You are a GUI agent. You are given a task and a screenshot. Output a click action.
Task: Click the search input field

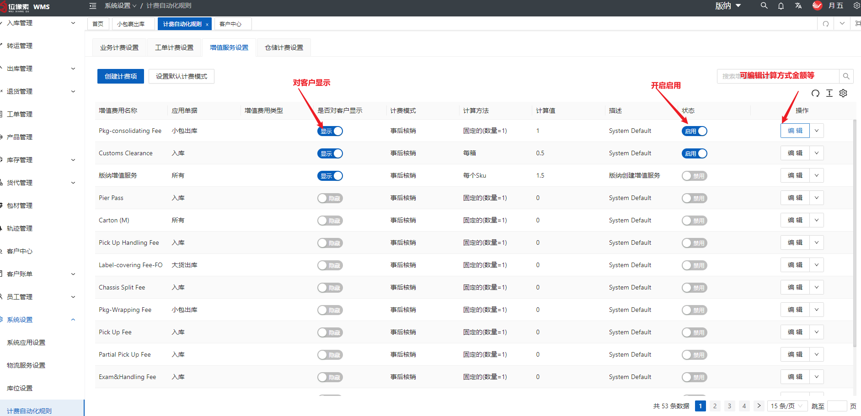pyautogui.click(x=778, y=76)
